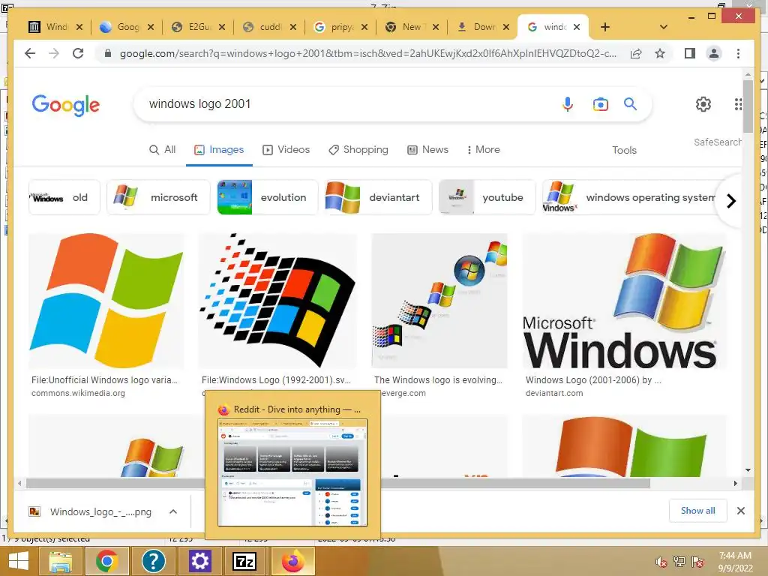Image resolution: width=768 pixels, height=576 pixels.
Task: Open Windows Start button
Action: pos(18,561)
